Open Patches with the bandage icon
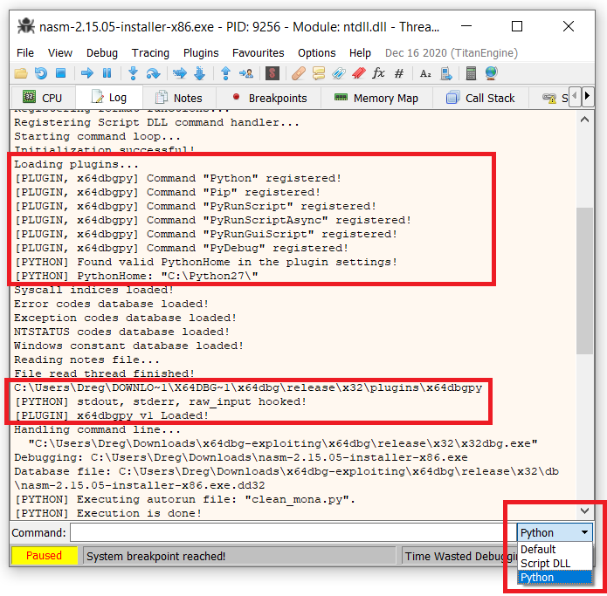Image resolution: width=607 pixels, height=596 pixels. click(299, 73)
